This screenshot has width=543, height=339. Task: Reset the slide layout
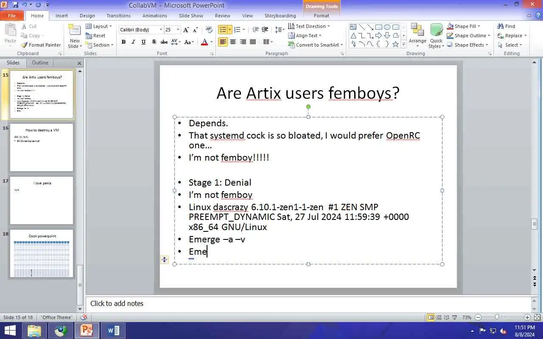point(95,36)
